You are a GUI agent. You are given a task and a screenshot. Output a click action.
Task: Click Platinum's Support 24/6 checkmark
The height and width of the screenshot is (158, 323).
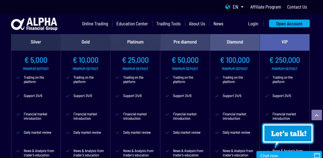click(x=117, y=96)
